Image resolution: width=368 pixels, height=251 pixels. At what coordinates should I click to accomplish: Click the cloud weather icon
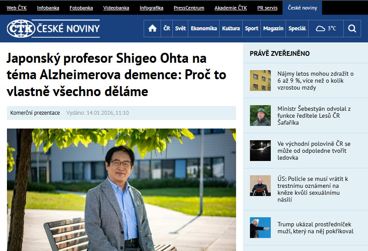point(321,29)
